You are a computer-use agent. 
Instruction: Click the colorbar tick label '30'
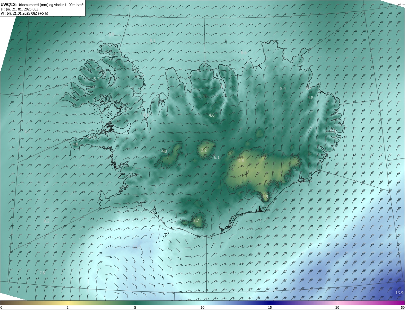(337, 307)
